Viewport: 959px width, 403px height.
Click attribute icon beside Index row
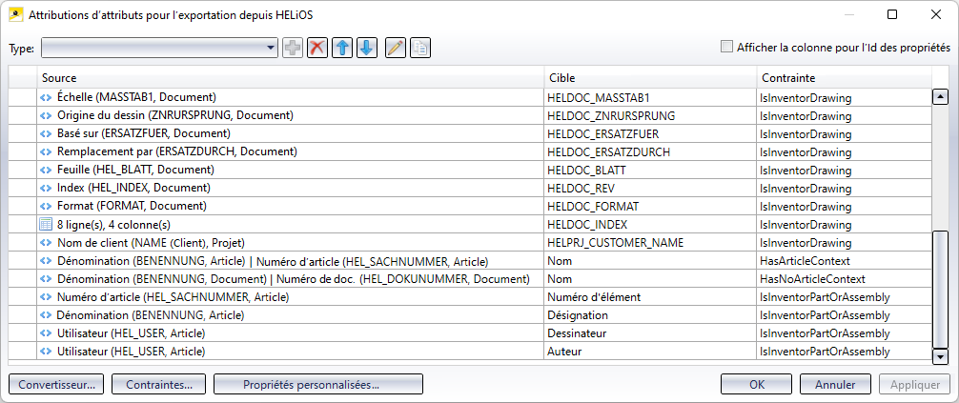click(x=46, y=188)
